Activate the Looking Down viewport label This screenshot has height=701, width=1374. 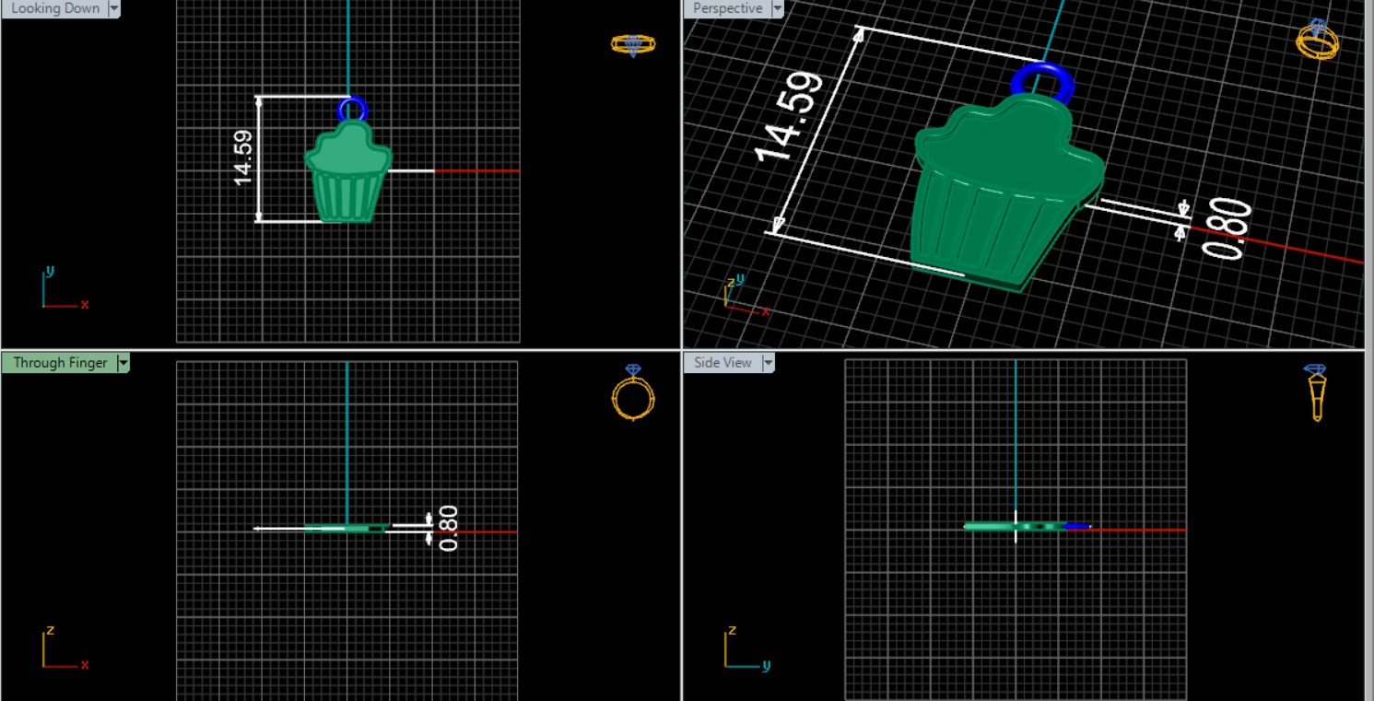pos(54,8)
